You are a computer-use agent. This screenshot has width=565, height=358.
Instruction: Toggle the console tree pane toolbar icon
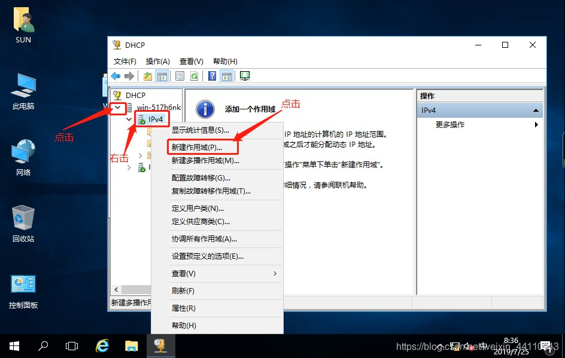(162, 76)
